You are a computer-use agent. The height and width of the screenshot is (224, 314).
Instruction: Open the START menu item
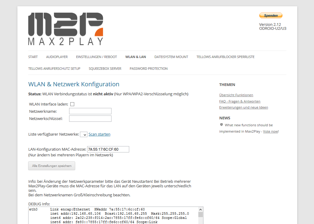point(33,57)
